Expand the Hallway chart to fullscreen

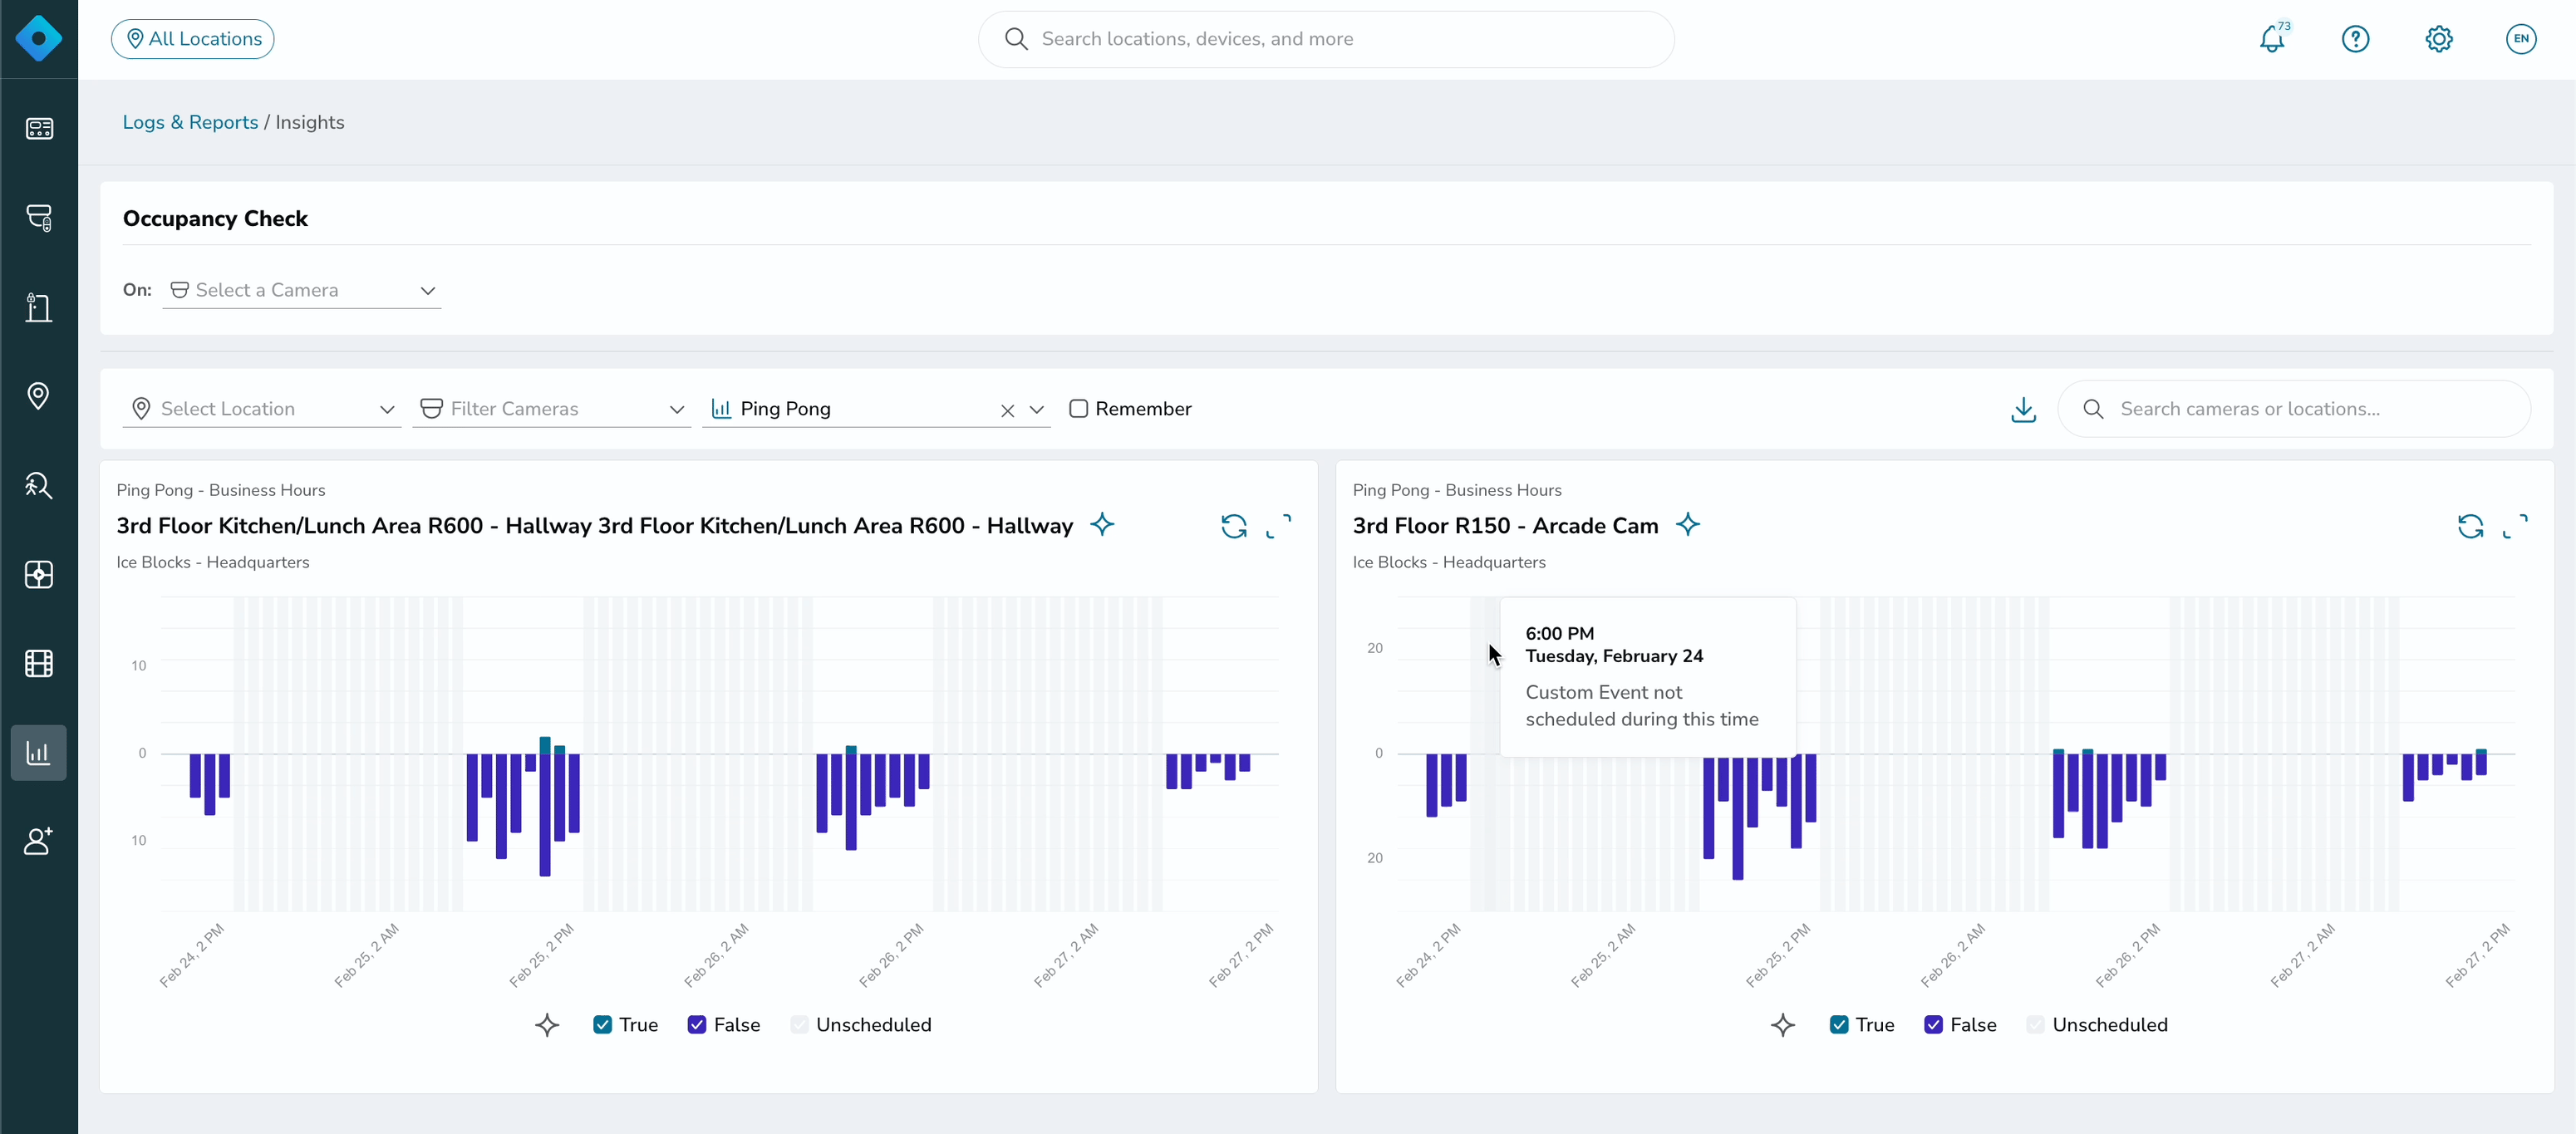pyautogui.click(x=1278, y=526)
